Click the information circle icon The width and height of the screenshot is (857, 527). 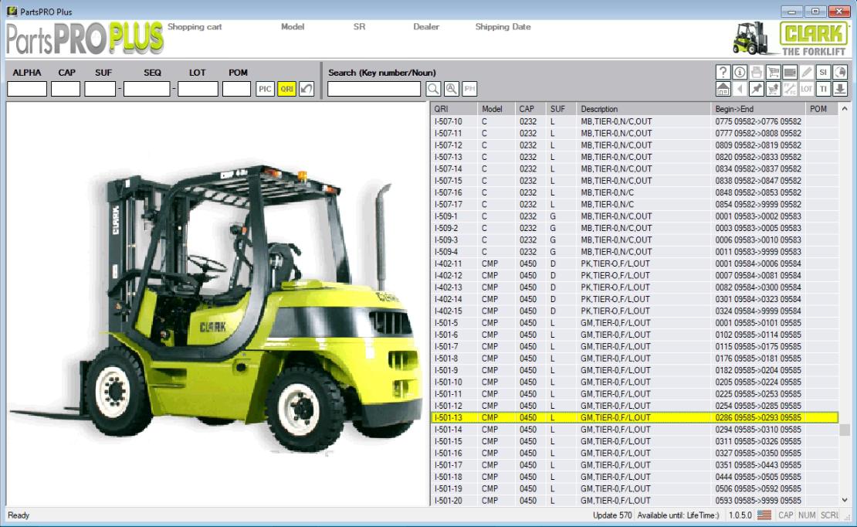[740, 72]
